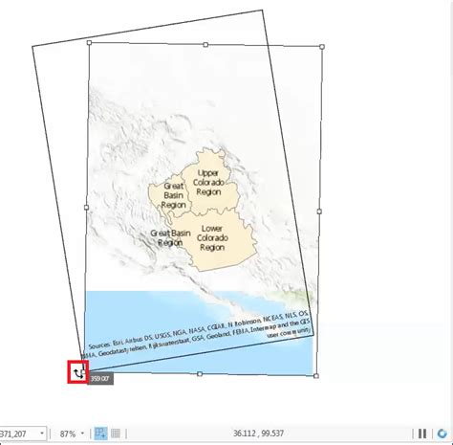Pause drawing with the pause icon
The image size is (453, 445).
click(x=422, y=434)
